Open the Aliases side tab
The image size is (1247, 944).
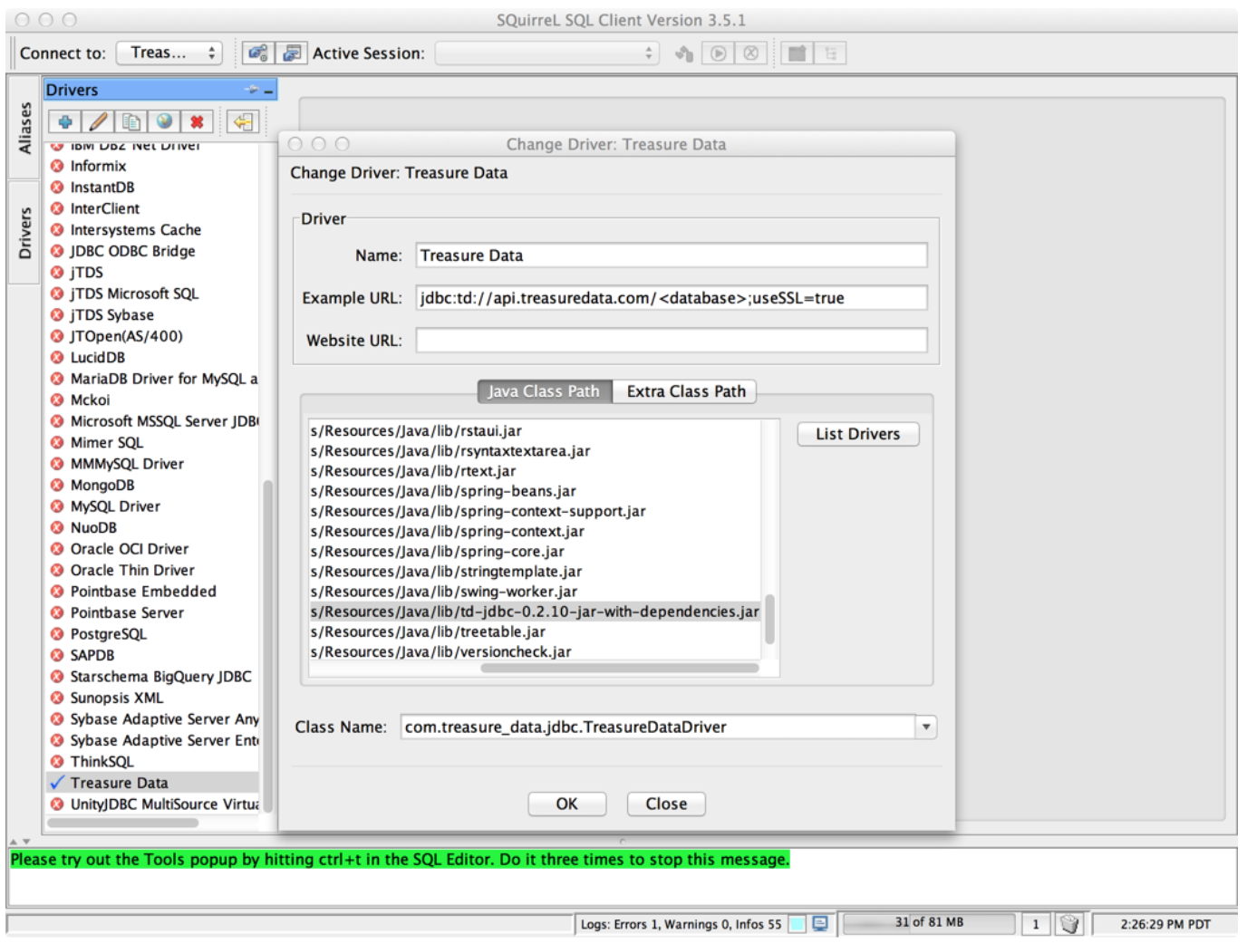24,127
